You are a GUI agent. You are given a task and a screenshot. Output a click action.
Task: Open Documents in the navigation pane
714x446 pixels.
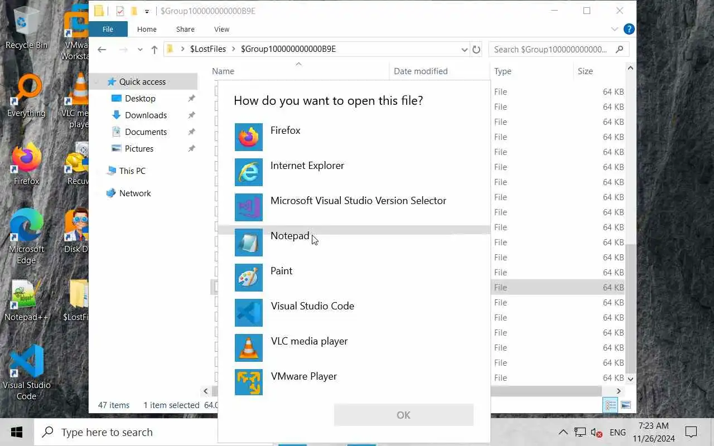click(146, 132)
